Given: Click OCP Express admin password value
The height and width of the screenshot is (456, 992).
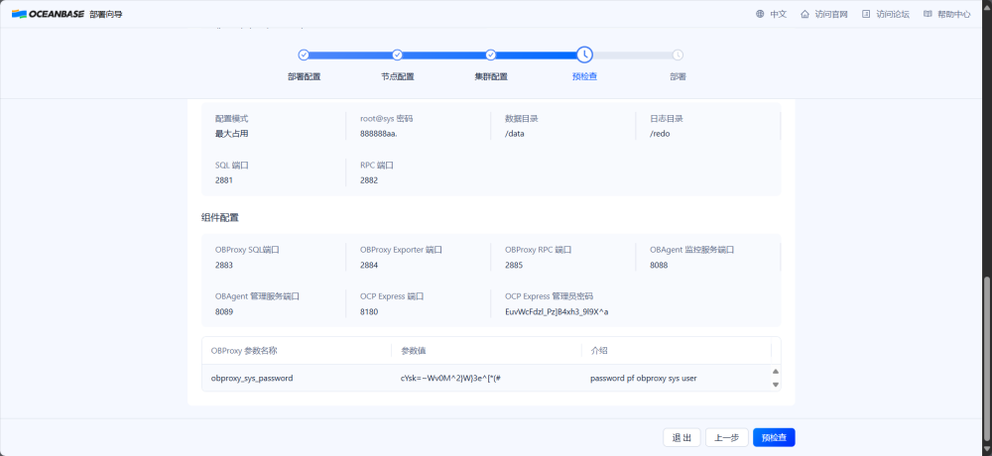Looking at the screenshot, I should [x=557, y=312].
